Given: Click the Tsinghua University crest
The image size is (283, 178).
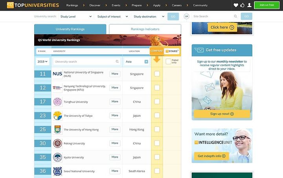Looking at the screenshot, I should [57, 102].
